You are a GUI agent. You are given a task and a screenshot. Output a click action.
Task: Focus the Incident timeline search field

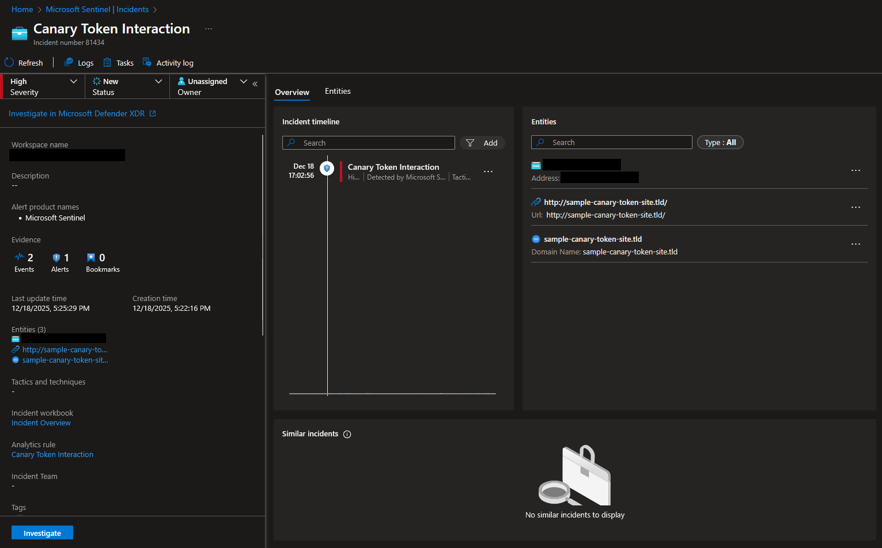[369, 143]
